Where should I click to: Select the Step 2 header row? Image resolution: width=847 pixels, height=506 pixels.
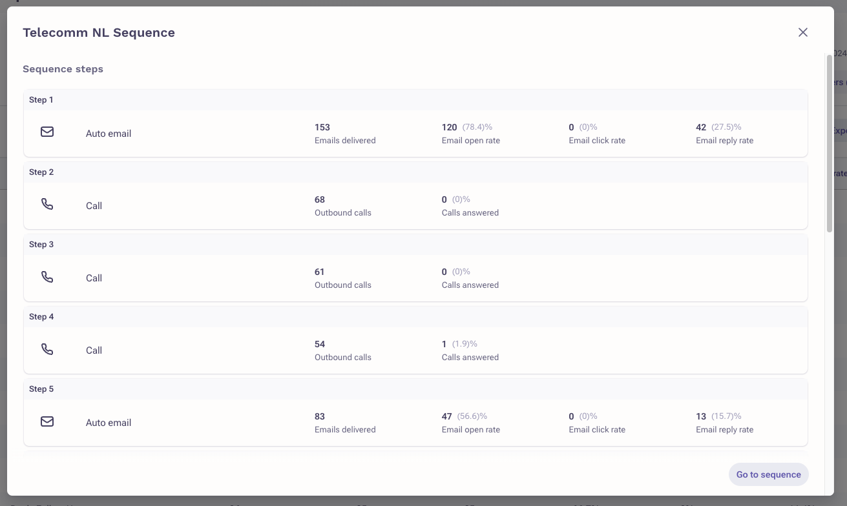[415, 172]
